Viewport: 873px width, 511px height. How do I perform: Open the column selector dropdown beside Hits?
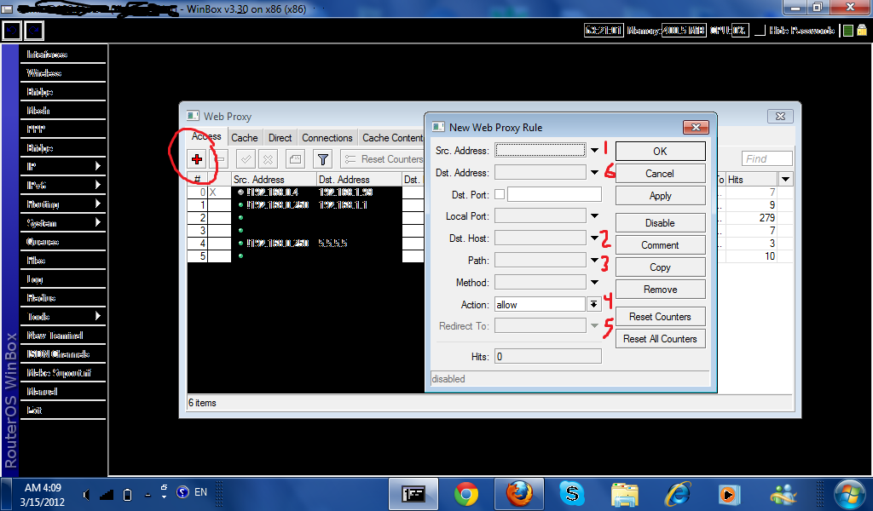point(785,179)
